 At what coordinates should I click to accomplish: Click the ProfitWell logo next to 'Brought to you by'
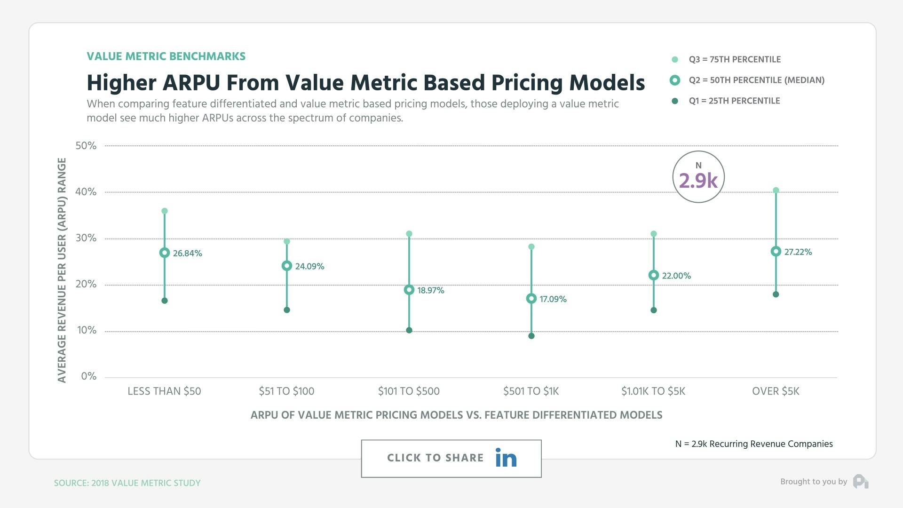point(860,482)
